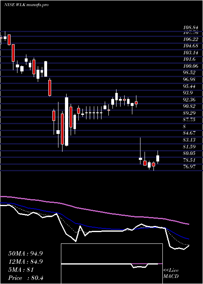The width and height of the screenshot is (203, 284).
Task: Select the 93.9 price axis label
Action: (188, 93)
